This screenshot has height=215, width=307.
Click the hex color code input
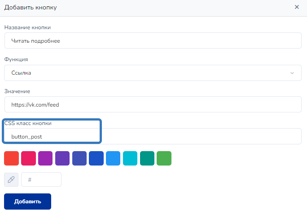point(41,179)
